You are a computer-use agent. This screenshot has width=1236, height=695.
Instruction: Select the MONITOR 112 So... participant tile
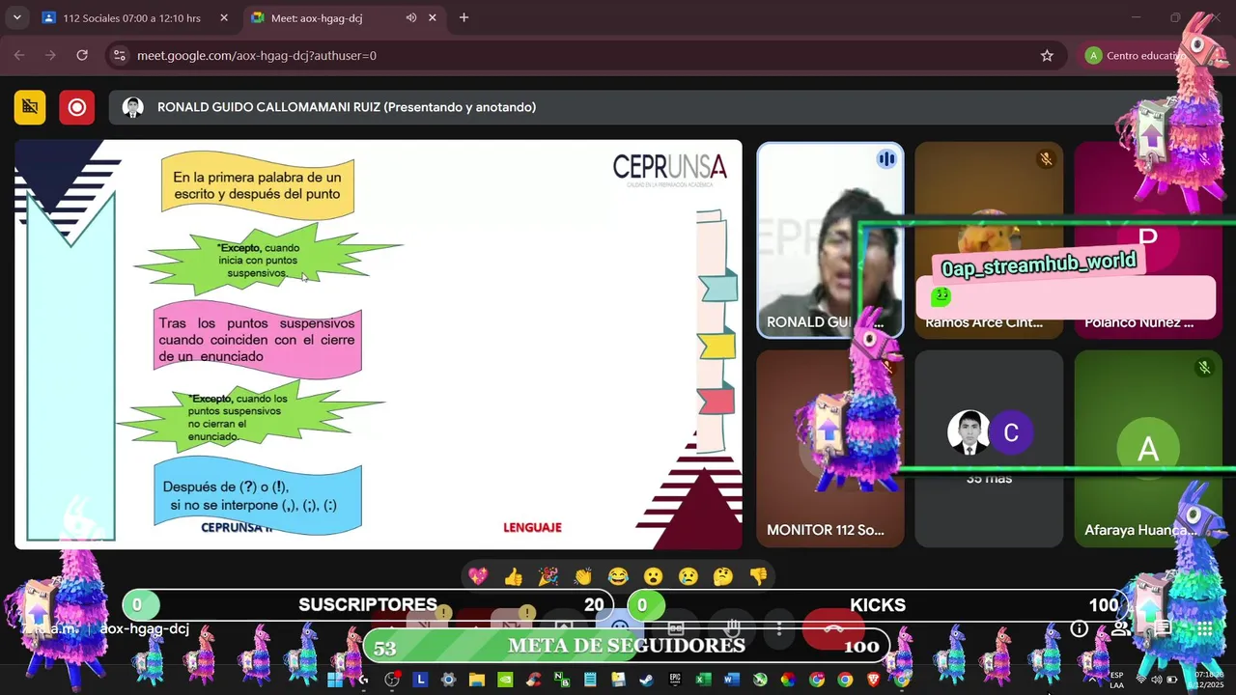(x=829, y=449)
